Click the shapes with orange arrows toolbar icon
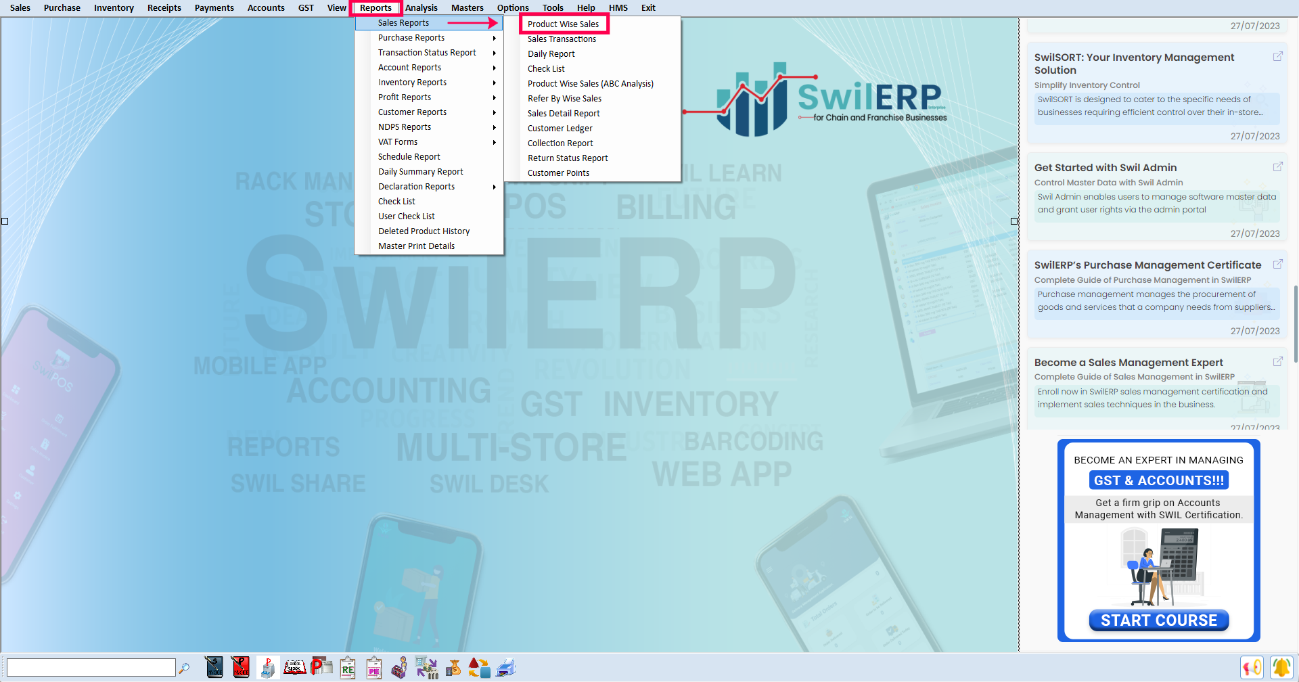Screen dimensions: 1299x682 click(x=479, y=667)
